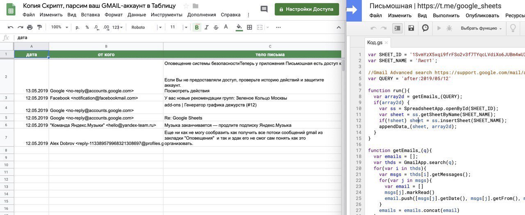Viewport: 525px width, 215px height.
Task: Click the Настройки Доступа share button
Action: 307,9
